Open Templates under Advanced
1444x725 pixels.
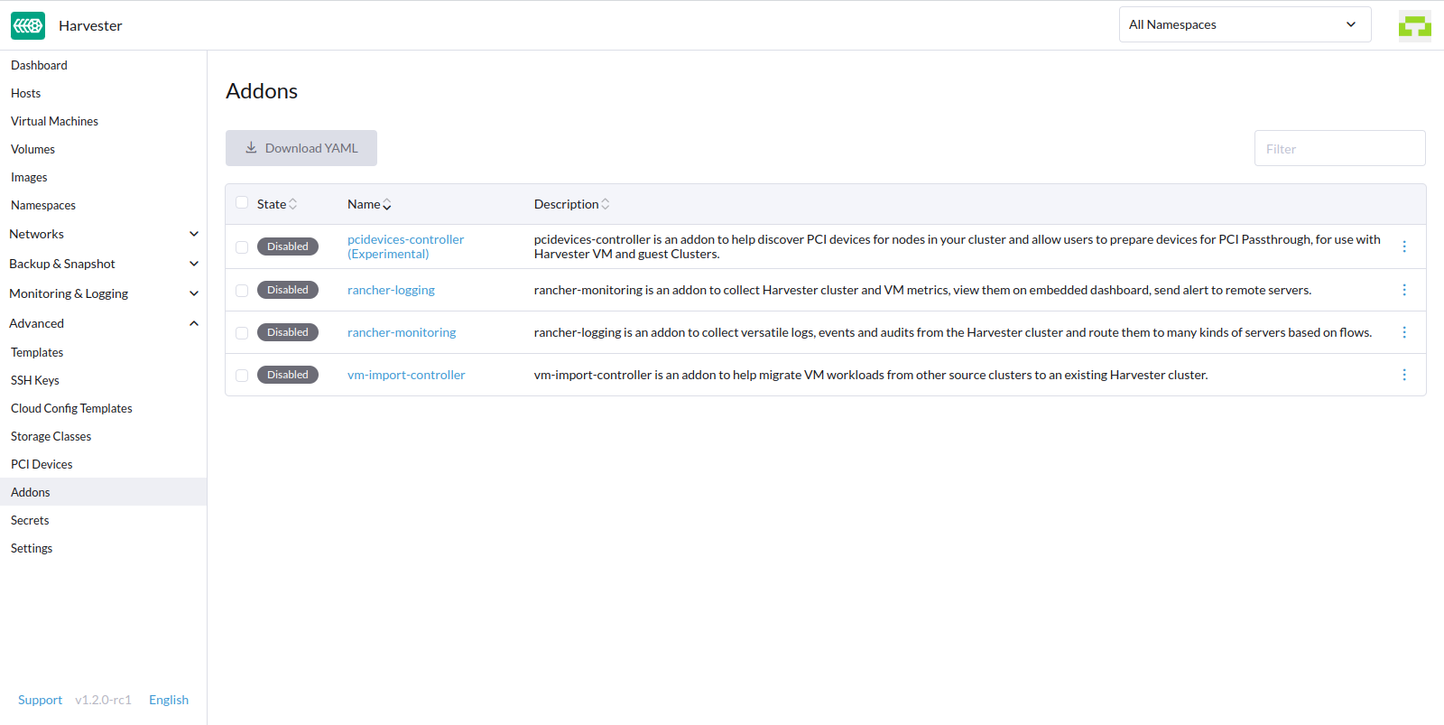[x=37, y=352]
